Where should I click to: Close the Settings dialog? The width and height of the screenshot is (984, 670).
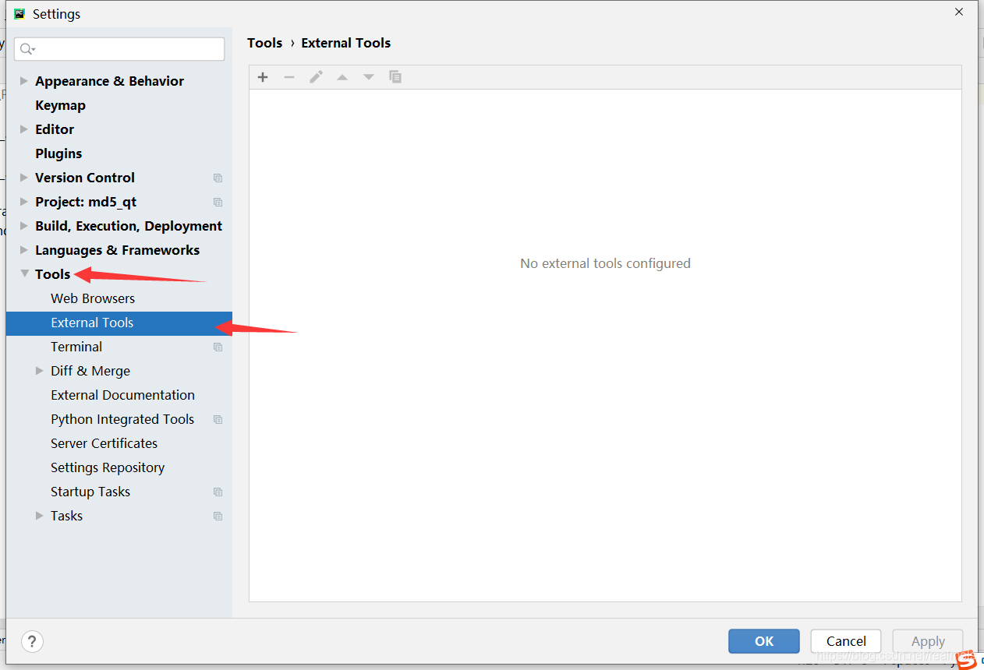(x=958, y=12)
